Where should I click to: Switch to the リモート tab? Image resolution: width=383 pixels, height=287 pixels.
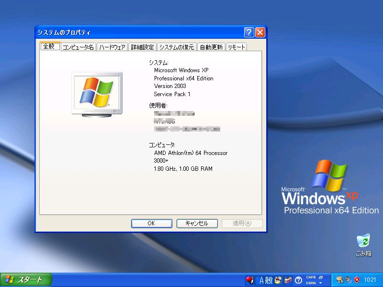pyautogui.click(x=236, y=47)
